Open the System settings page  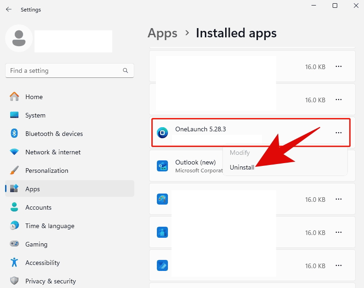pyautogui.click(x=70, y=115)
